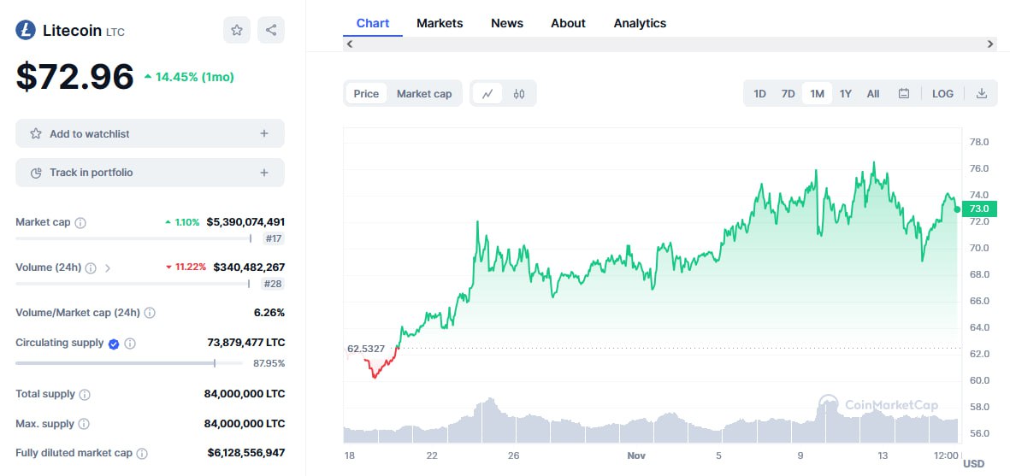Expand Volume (24h) chevron arrow
1010x476 pixels.
point(108,267)
